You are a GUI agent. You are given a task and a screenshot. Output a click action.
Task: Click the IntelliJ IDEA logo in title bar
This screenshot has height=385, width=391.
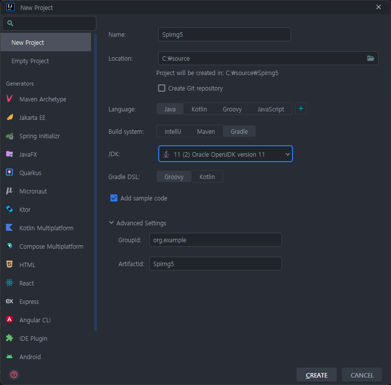pyautogui.click(x=10, y=7)
